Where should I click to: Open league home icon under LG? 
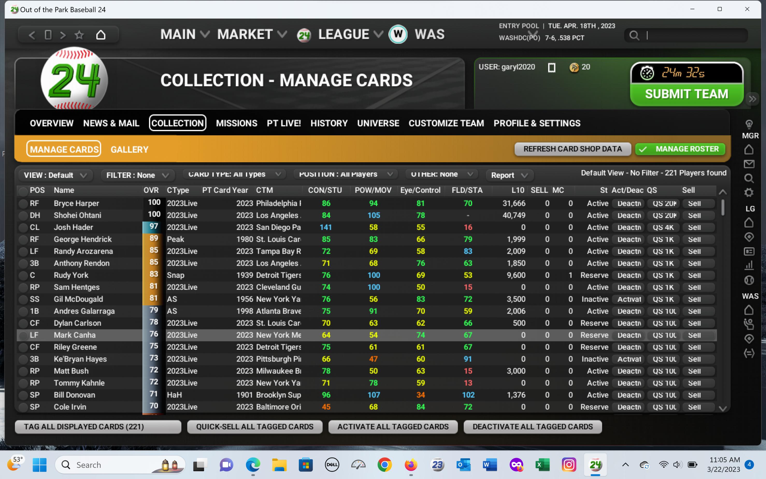tap(749, 223)
